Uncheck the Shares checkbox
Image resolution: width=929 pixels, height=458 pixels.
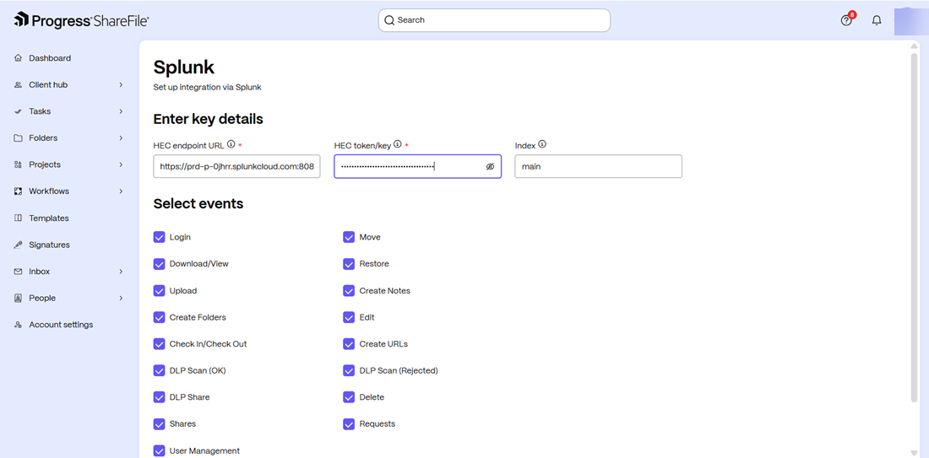pyautogui.click(x=159, y=423)
